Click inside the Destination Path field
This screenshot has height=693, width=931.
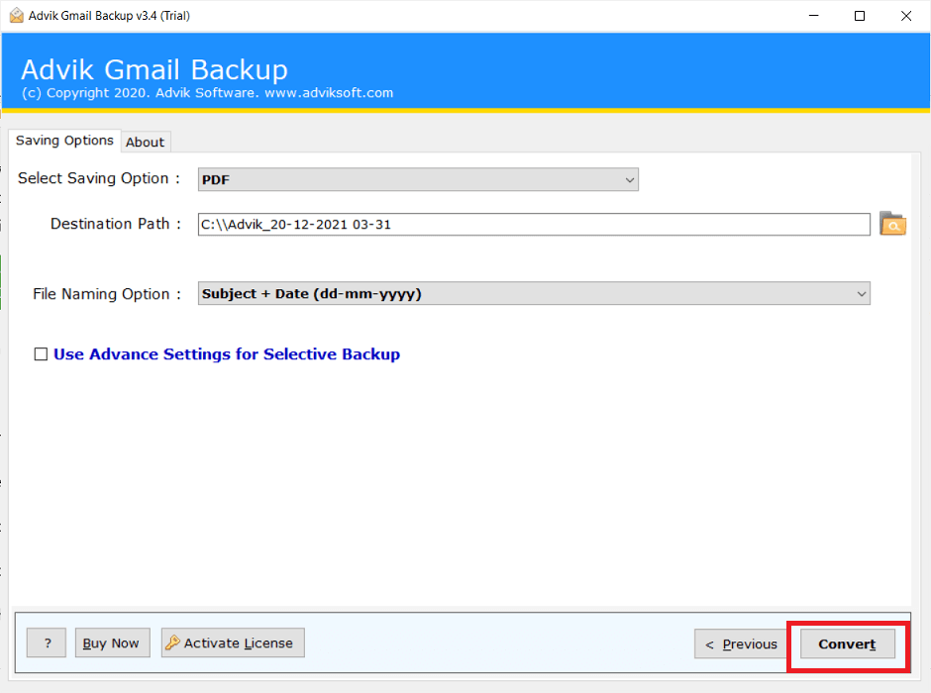(x=534, y=225)
